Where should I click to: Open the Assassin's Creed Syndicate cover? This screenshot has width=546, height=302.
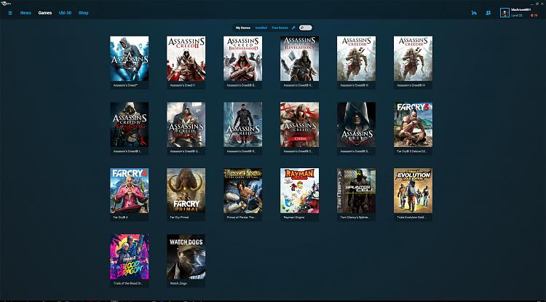356,124
